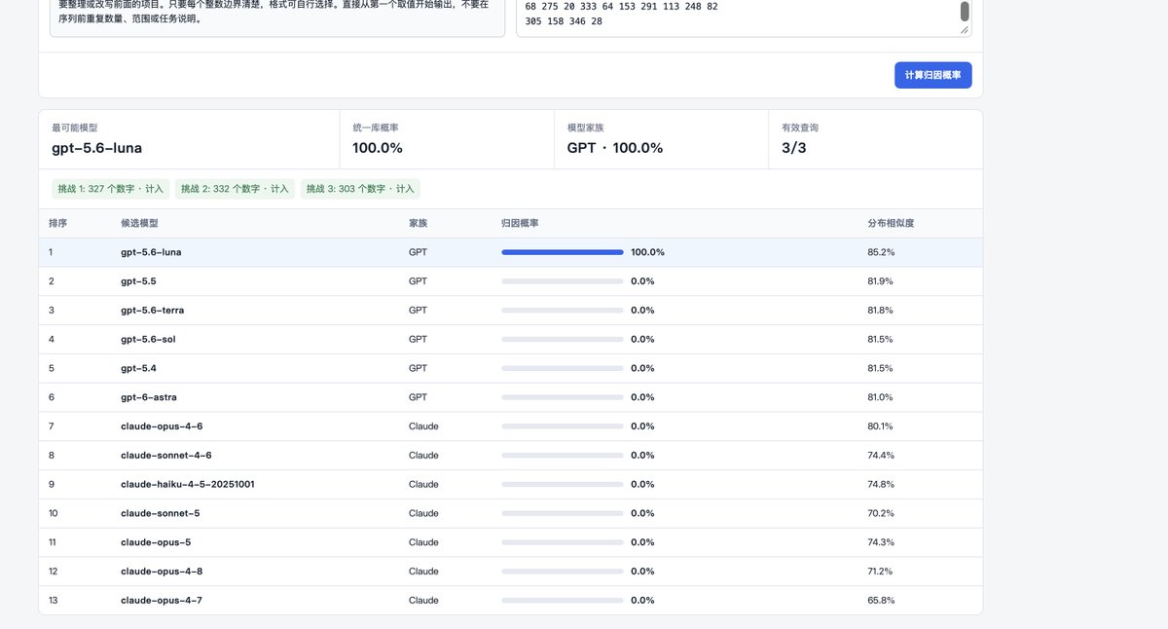Click the 81.8% similarity value
Image resolution: width=1168 pixels, height=629 pixels.
[881, 311]
